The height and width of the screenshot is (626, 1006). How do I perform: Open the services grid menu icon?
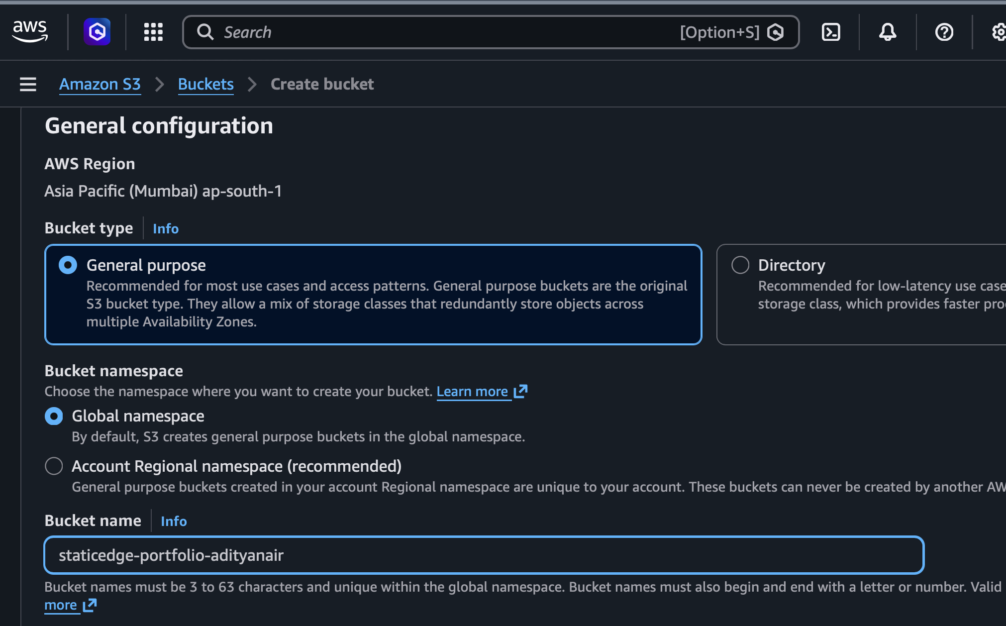153,32
